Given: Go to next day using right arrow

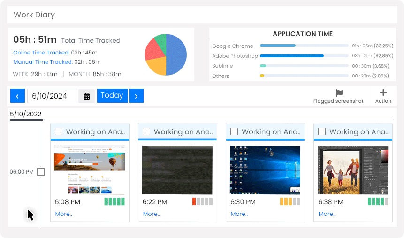Looking at the screenshot, I should pos(136,96).
